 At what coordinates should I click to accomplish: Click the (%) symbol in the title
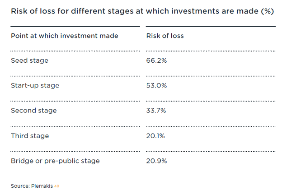pyautogui.click(x=267, y=11)
